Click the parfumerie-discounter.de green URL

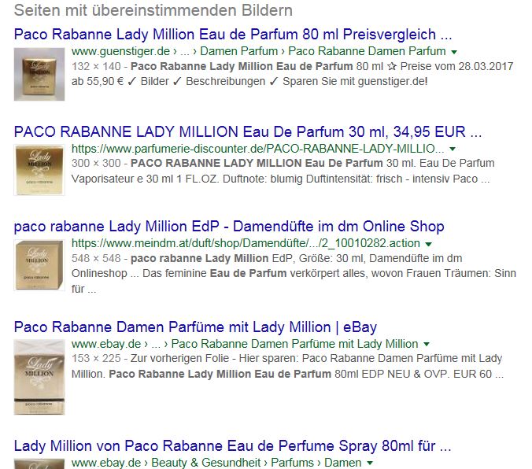(258, 149)
